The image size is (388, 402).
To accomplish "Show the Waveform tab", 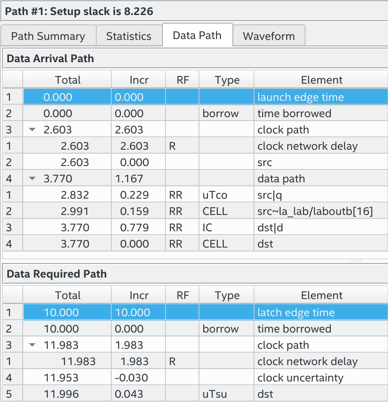I will point(269,36).
